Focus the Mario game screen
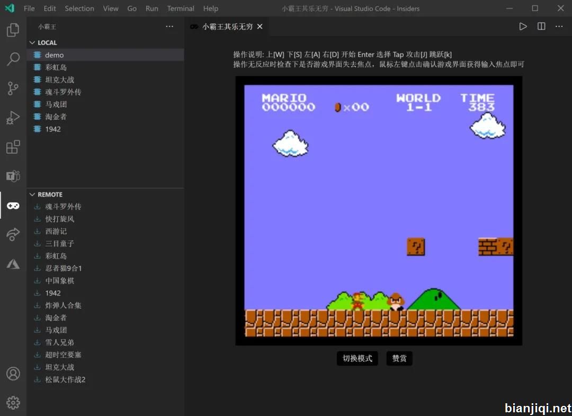This screenshot has height=416, width=572. click(x=379, y=210)
